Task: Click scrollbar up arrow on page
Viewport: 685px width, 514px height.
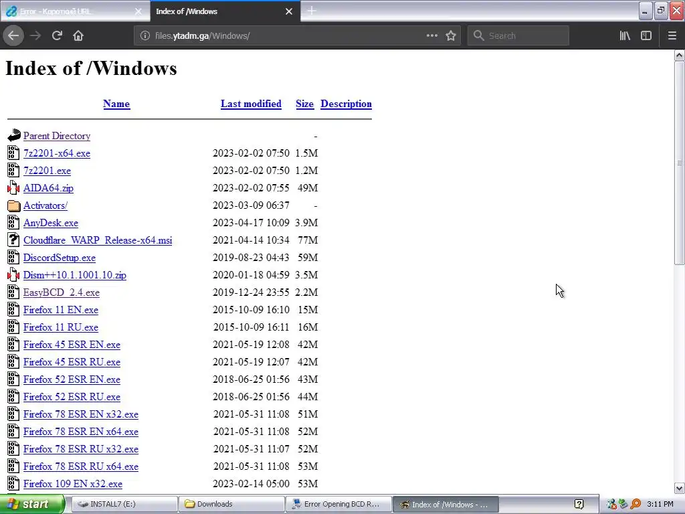Action: click(680, 55)
